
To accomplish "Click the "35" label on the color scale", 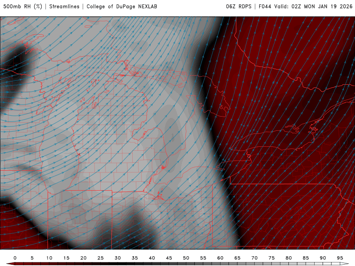I will click(135, 258).
